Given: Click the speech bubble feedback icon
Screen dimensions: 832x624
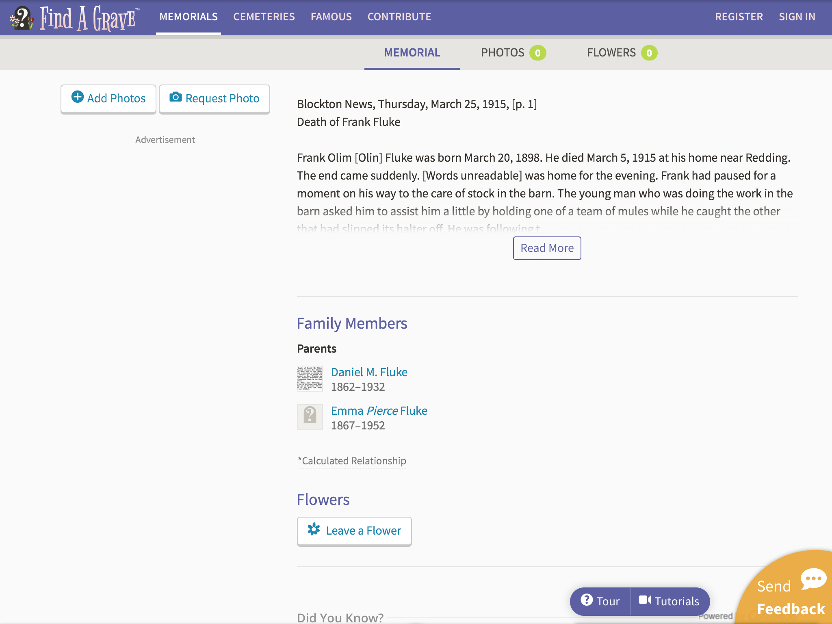Looking at the screenshot, I should tap(813, 578).
